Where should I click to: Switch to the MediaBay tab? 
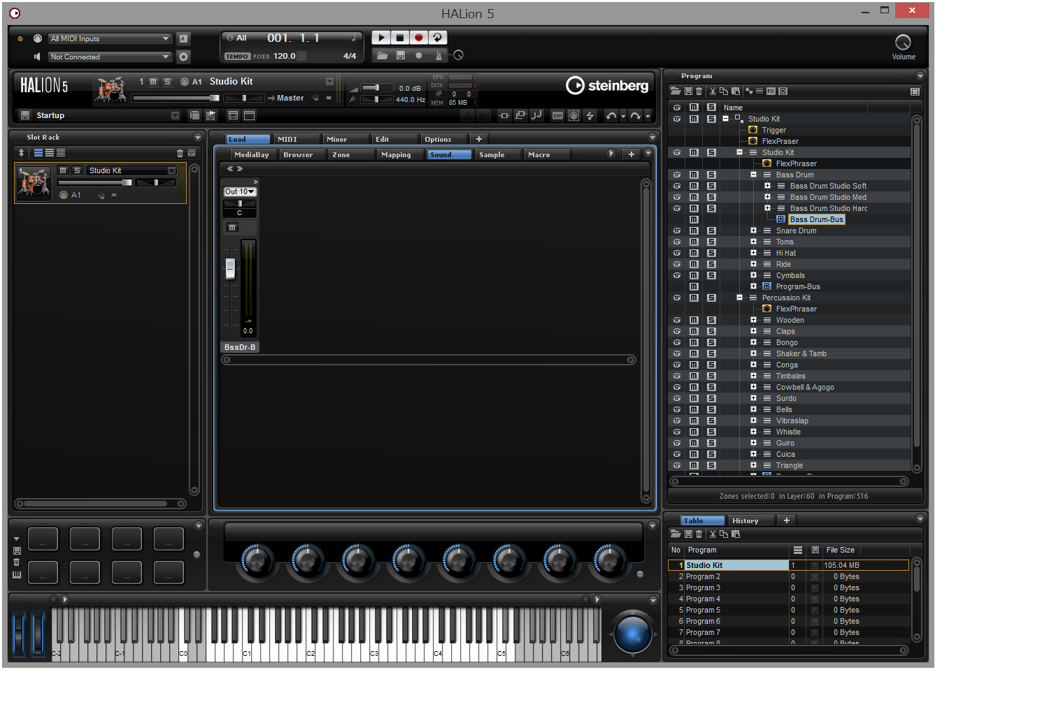tap(254, 154)
